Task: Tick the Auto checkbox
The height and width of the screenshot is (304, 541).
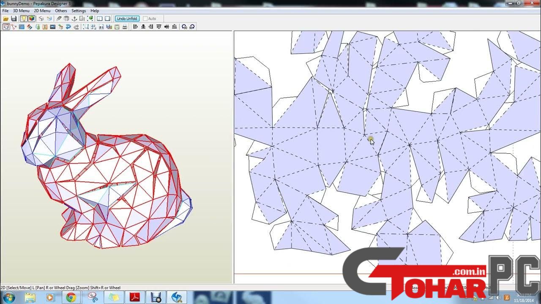Action: tap(145, 19)
